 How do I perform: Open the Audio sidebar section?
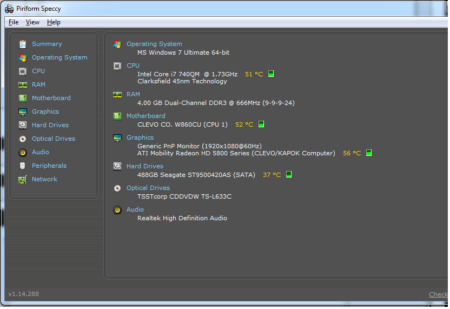[41, 152]
